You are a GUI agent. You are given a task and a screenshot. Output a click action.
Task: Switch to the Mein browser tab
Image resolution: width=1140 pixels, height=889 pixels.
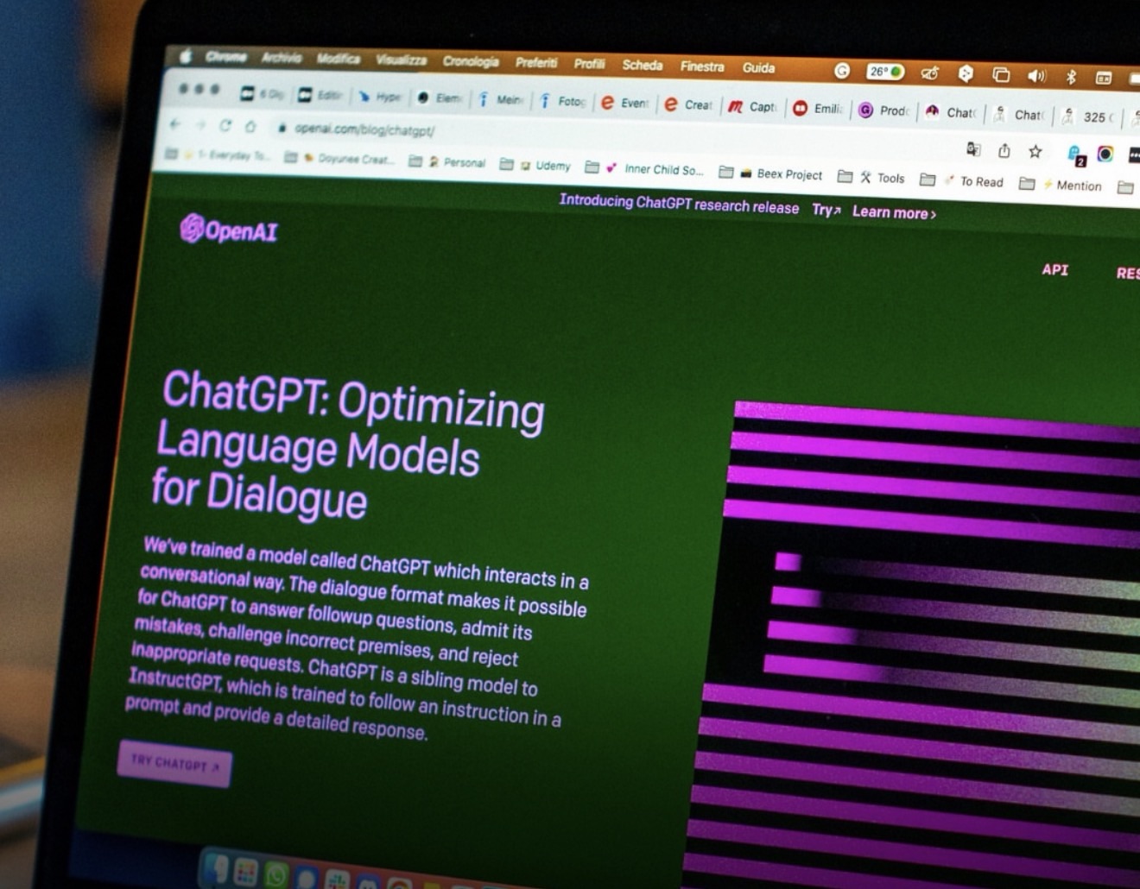click(x=501, y=99)
